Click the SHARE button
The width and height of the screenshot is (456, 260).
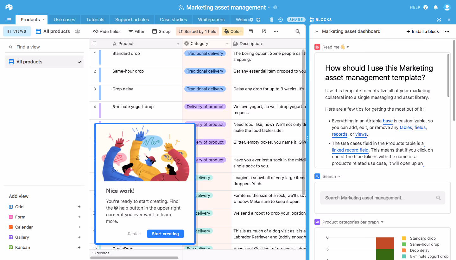coord(296,20)
